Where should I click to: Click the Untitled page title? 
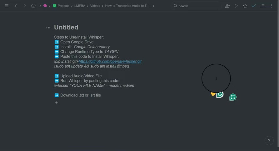point(66,27)
